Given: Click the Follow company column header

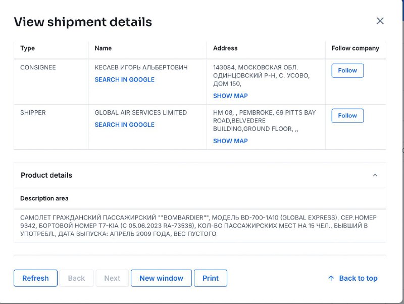Looking at the screenshot, I should 355,48.
